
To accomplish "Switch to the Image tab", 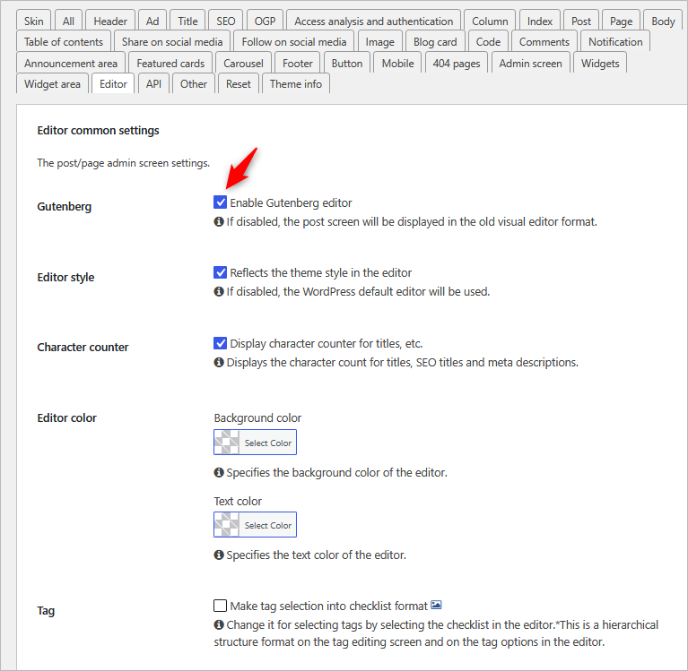I will (x=379, y=42).
